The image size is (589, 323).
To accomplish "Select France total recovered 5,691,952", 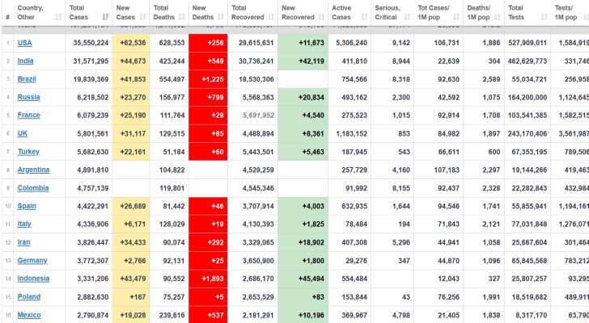I will coord(258,115).
